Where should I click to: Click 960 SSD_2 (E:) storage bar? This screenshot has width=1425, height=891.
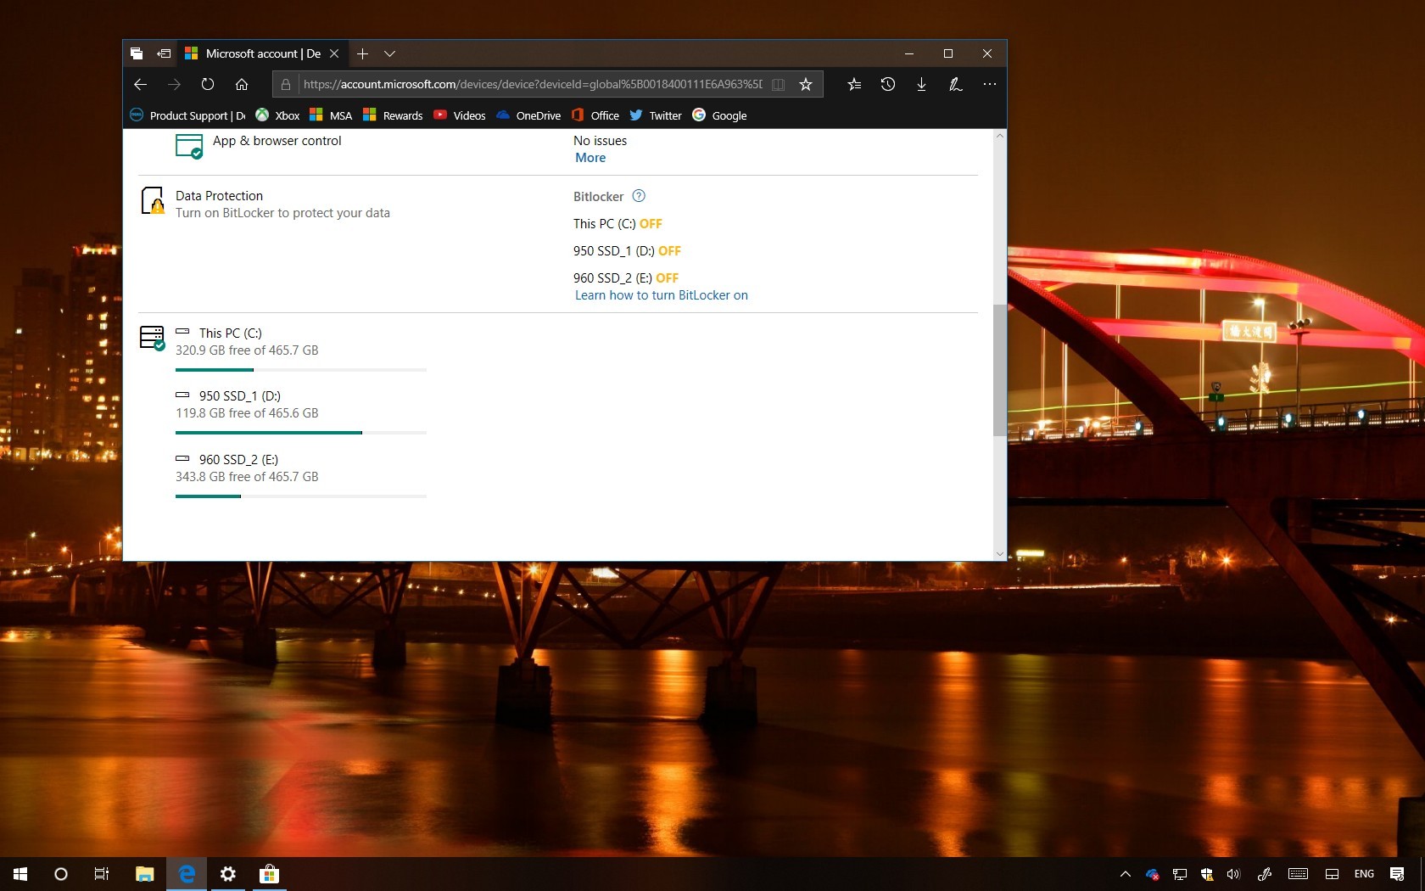coord(301,496)
